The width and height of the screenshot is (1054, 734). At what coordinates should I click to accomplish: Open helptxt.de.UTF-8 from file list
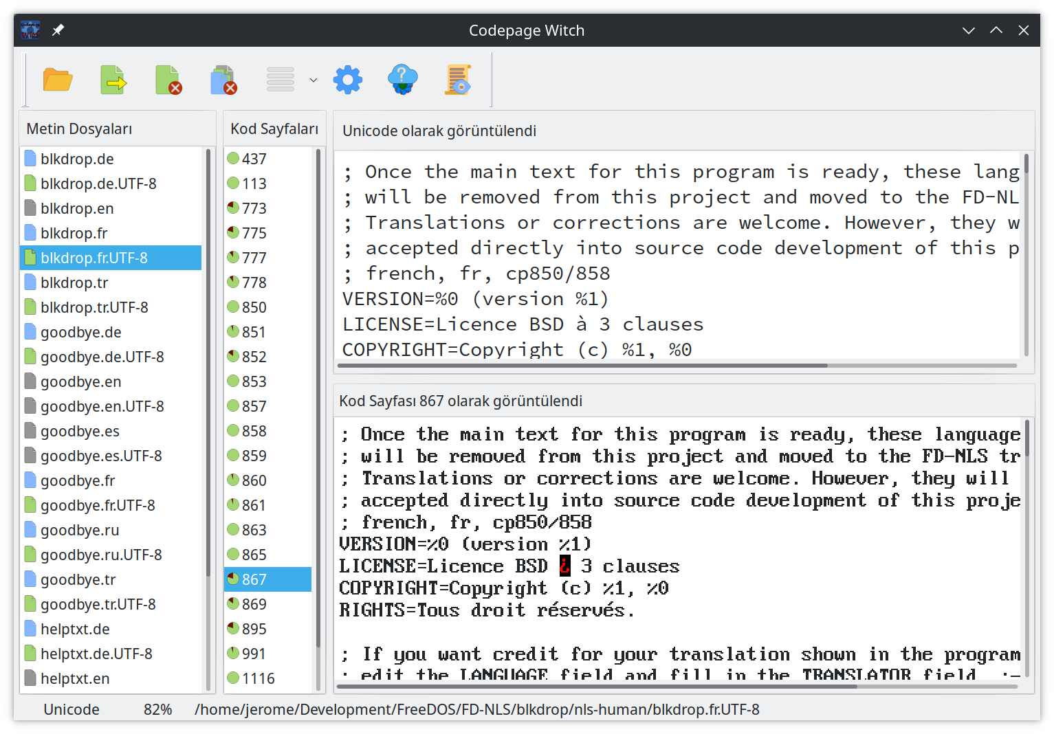coord(96,654)
